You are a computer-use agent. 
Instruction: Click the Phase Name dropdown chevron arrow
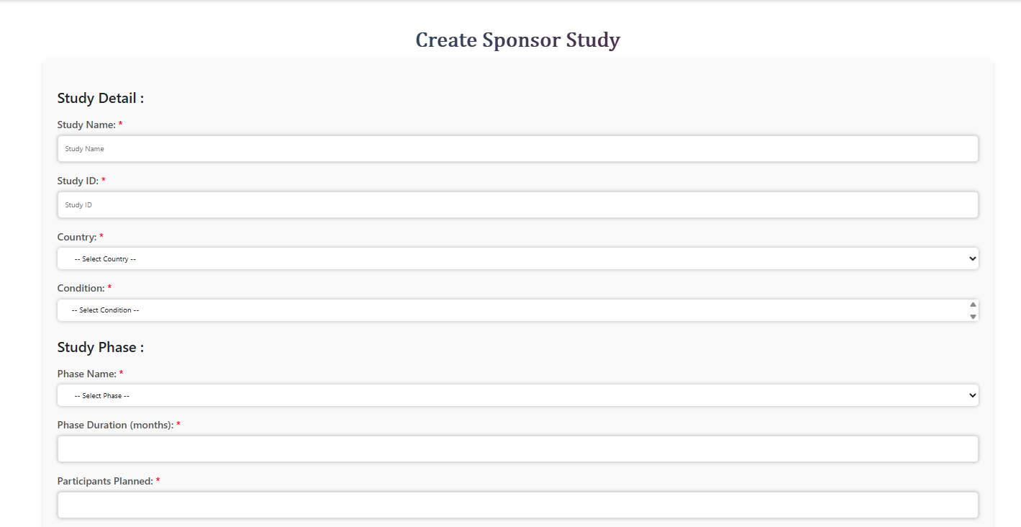tap(972, 395)
